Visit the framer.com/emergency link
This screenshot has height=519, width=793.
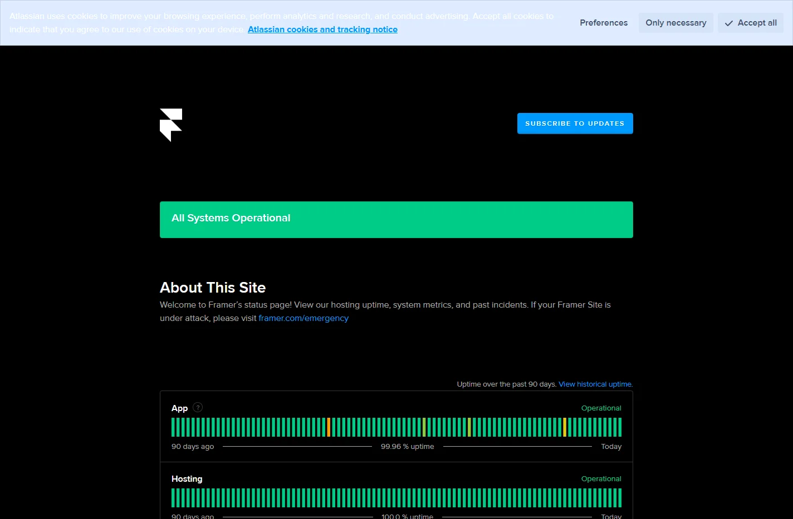304,318
